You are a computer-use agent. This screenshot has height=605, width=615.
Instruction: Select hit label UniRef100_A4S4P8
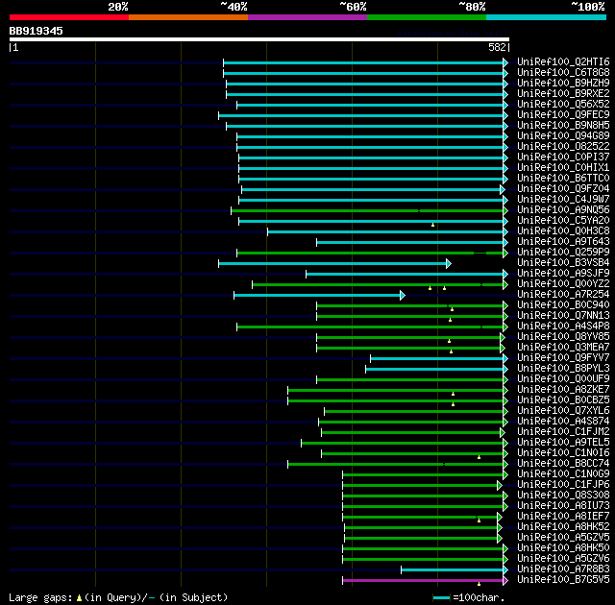[563, 327]
